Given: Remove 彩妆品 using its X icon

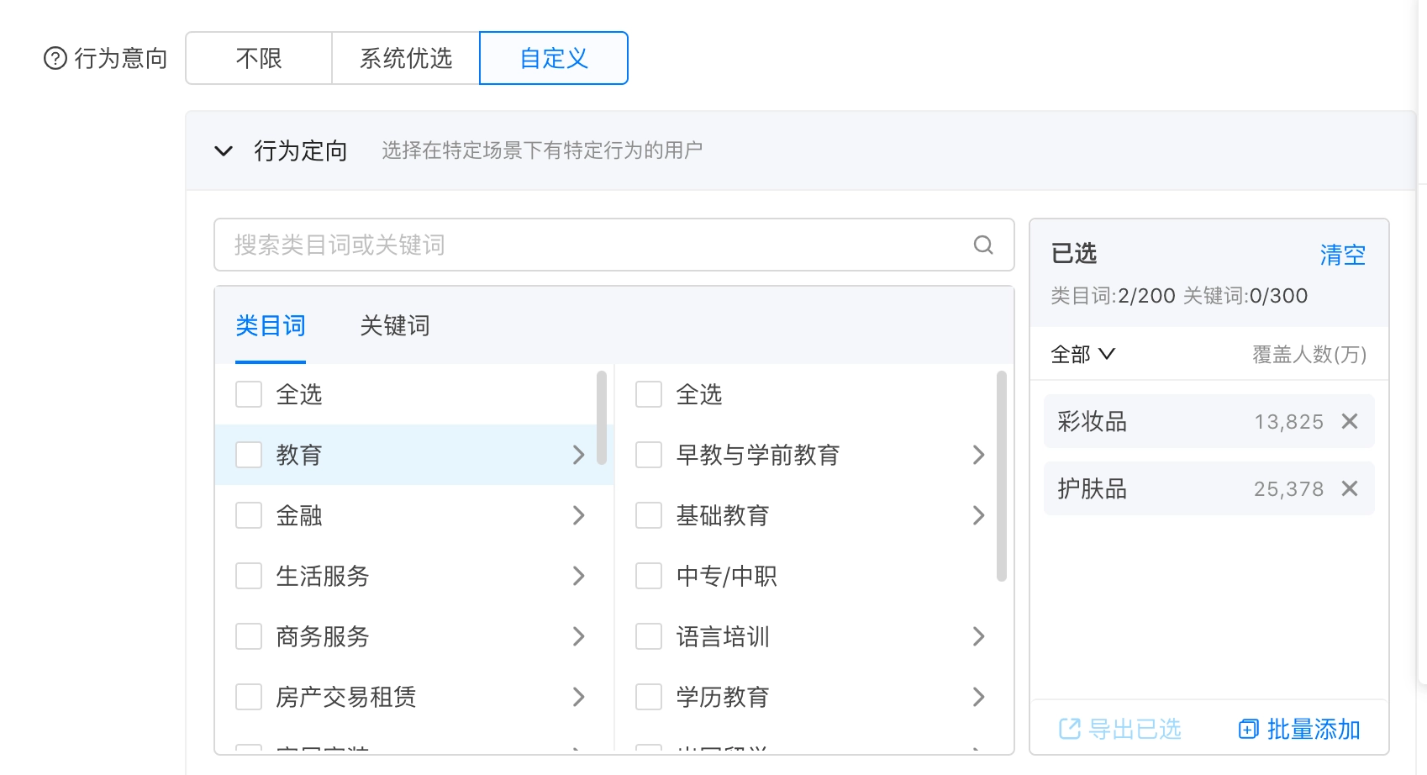Looking at the screenshot, I should click(1351, 421).
